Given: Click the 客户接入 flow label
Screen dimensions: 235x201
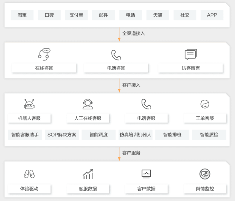Looking at the screenshot, I should pos(131,85).
